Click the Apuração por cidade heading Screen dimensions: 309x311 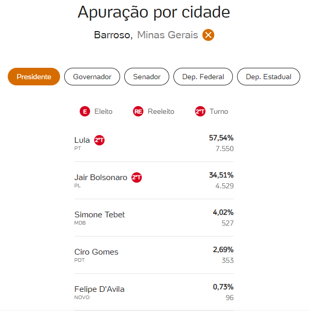click(154, 12)
